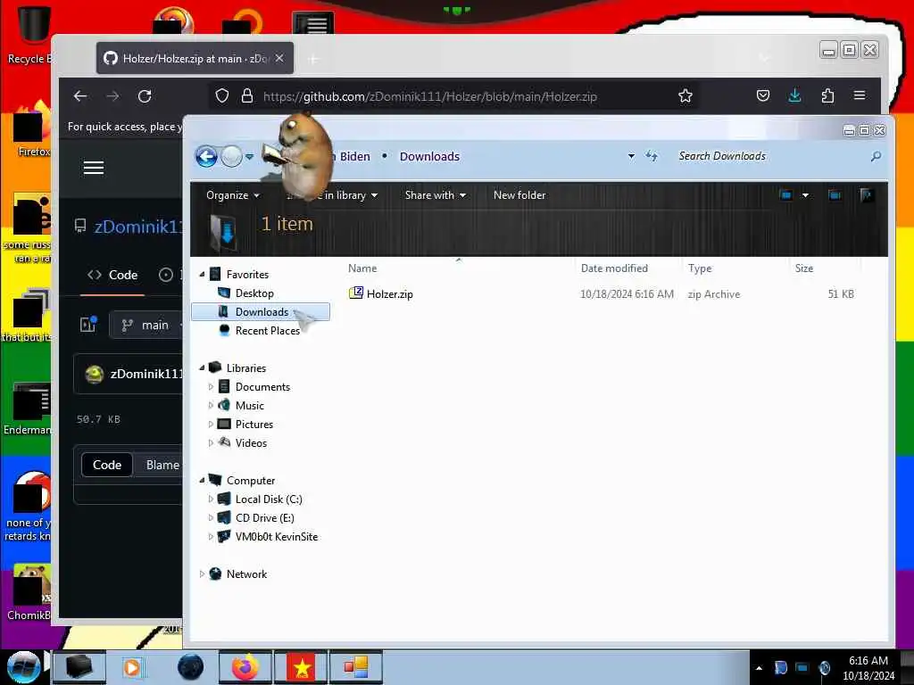
Task: Select Local Disk (C:)
Action: click(x=269, y=499)
